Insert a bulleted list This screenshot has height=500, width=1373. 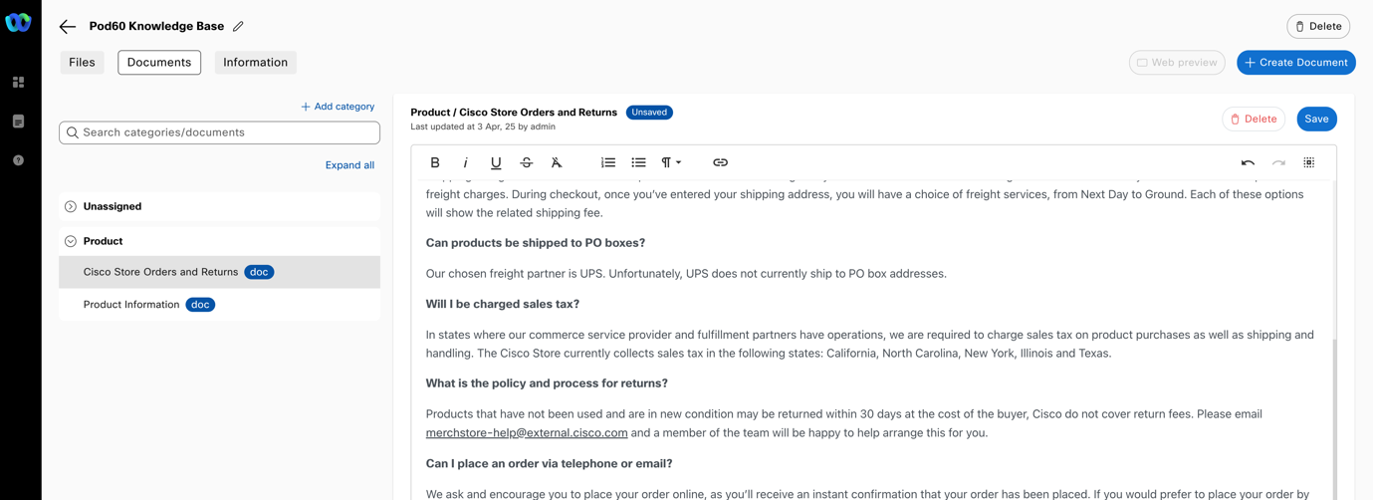(x=638, y=162)
